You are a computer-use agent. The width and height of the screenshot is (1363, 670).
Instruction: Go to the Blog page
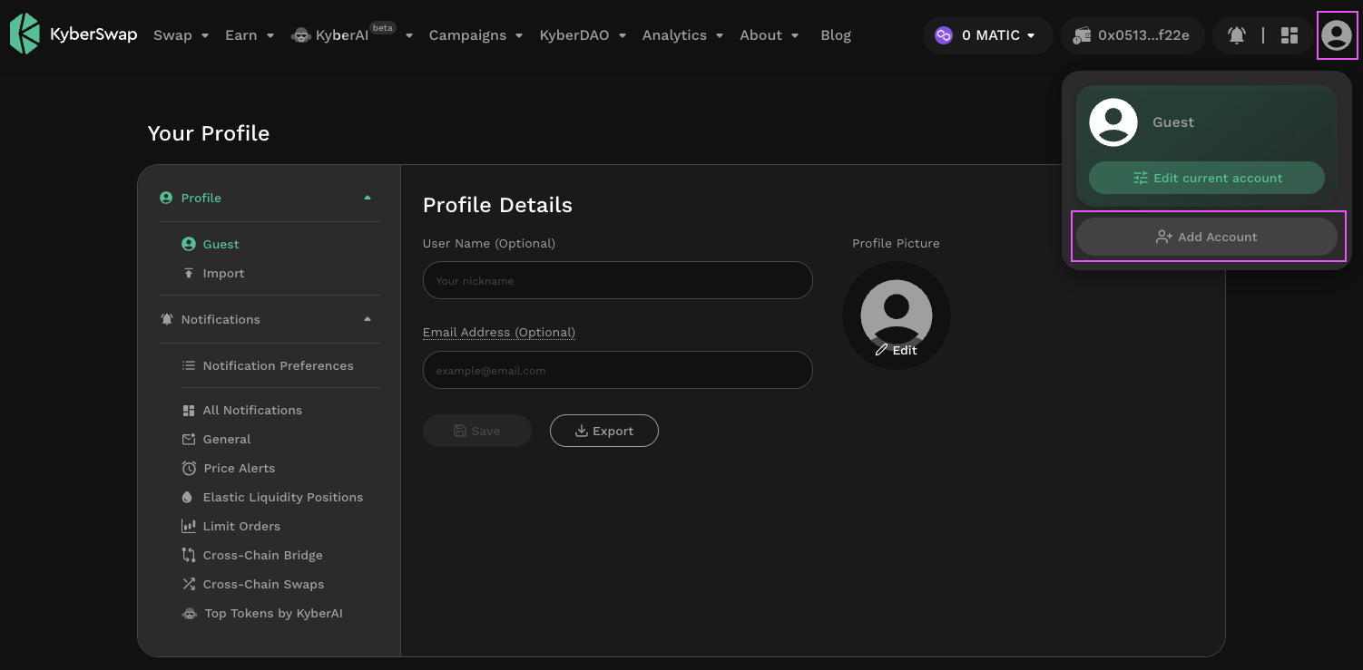coord(835,35)
